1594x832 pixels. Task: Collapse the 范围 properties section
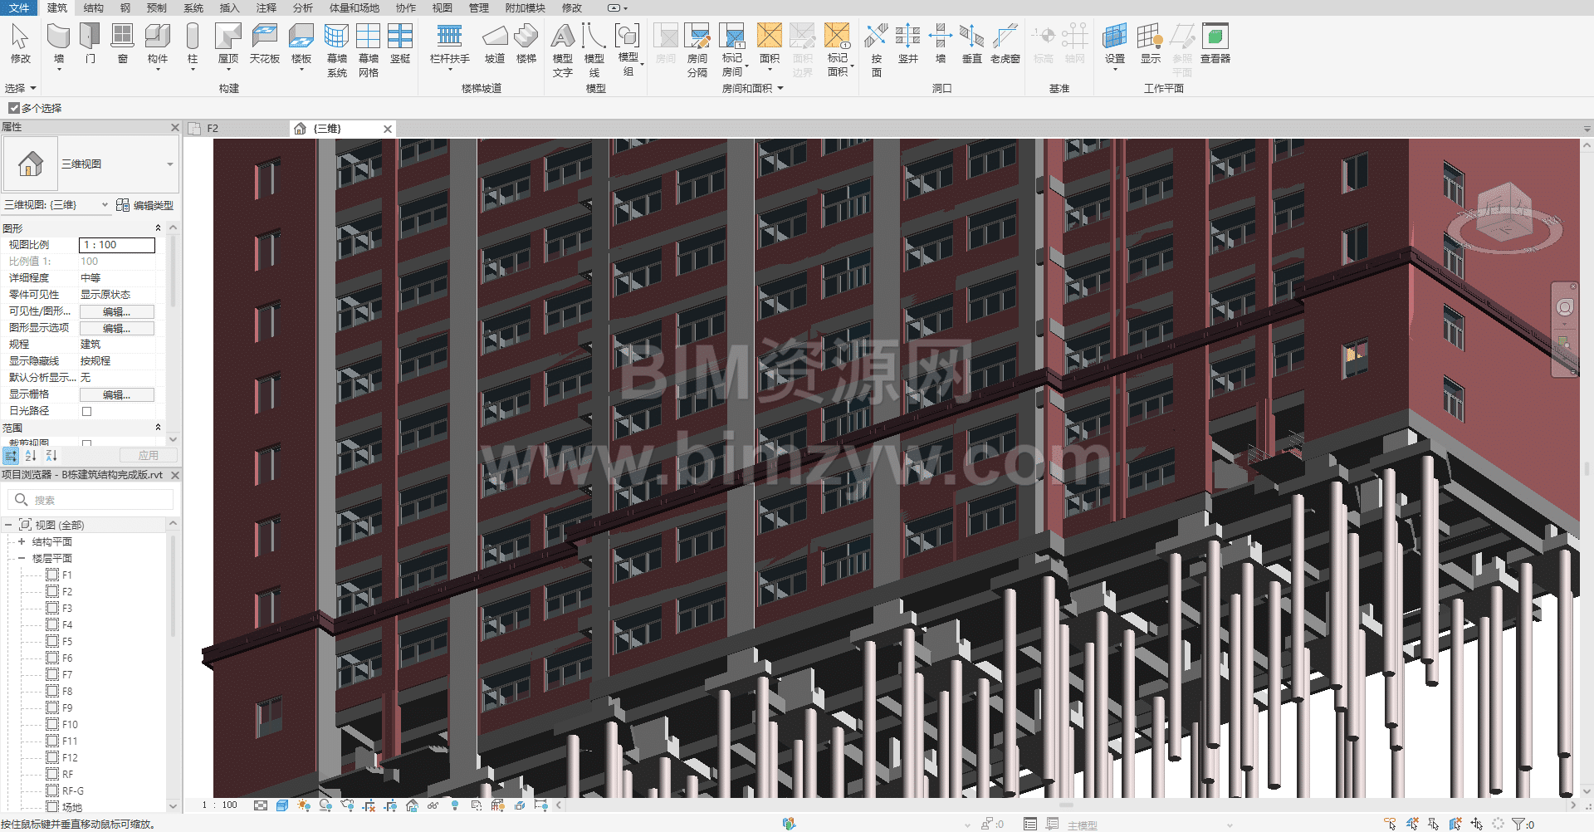pos(158,428)
